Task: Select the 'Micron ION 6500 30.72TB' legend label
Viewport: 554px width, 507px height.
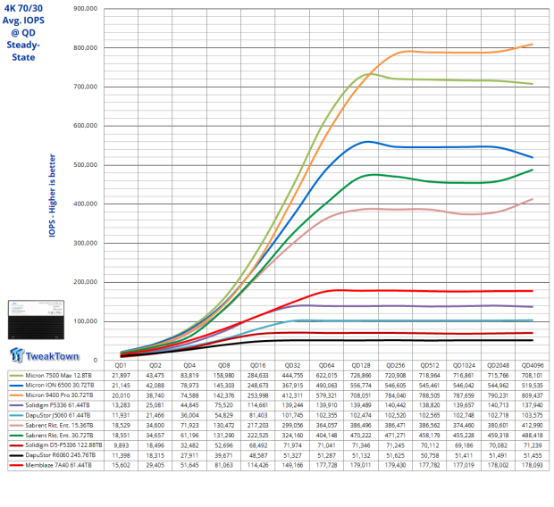Action: 60,386
